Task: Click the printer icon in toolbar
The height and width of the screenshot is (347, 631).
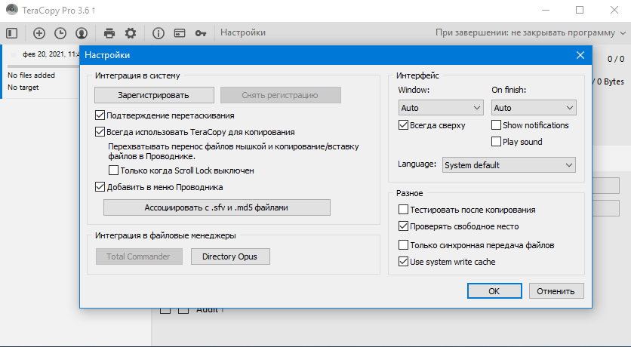Action: (x=109, y=33)
